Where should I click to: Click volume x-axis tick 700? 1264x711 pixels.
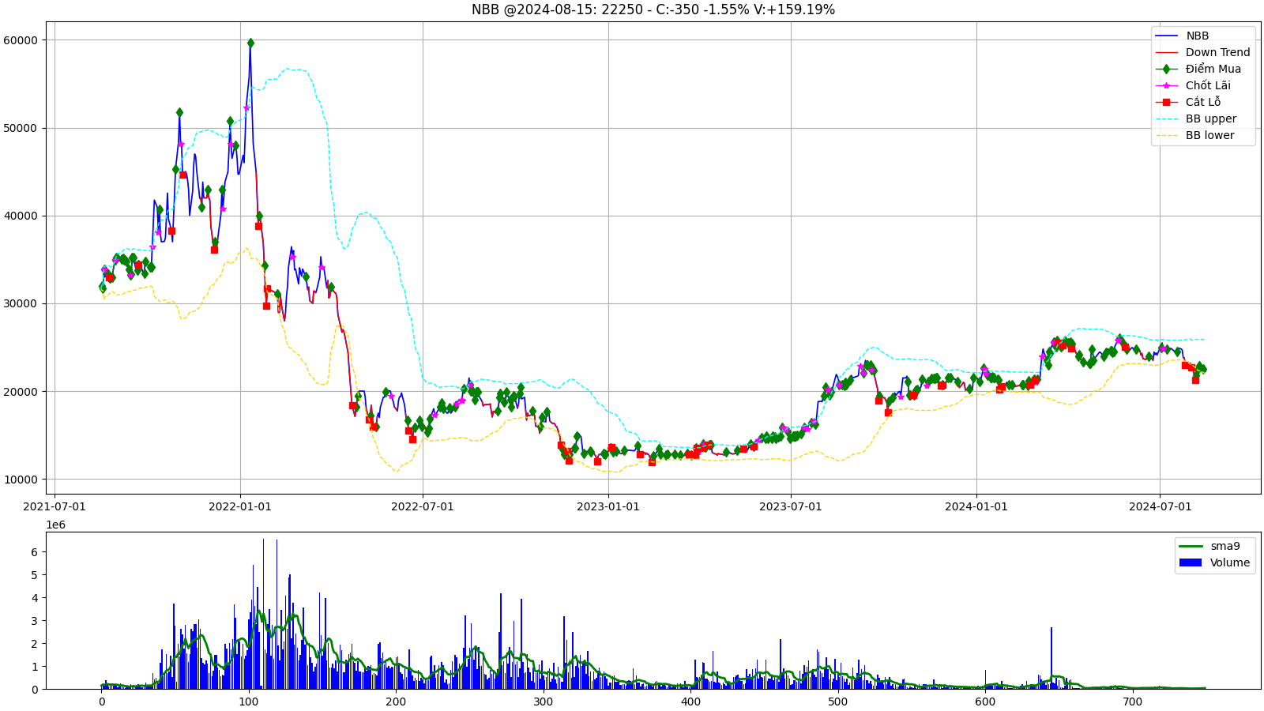point(1132,702)
